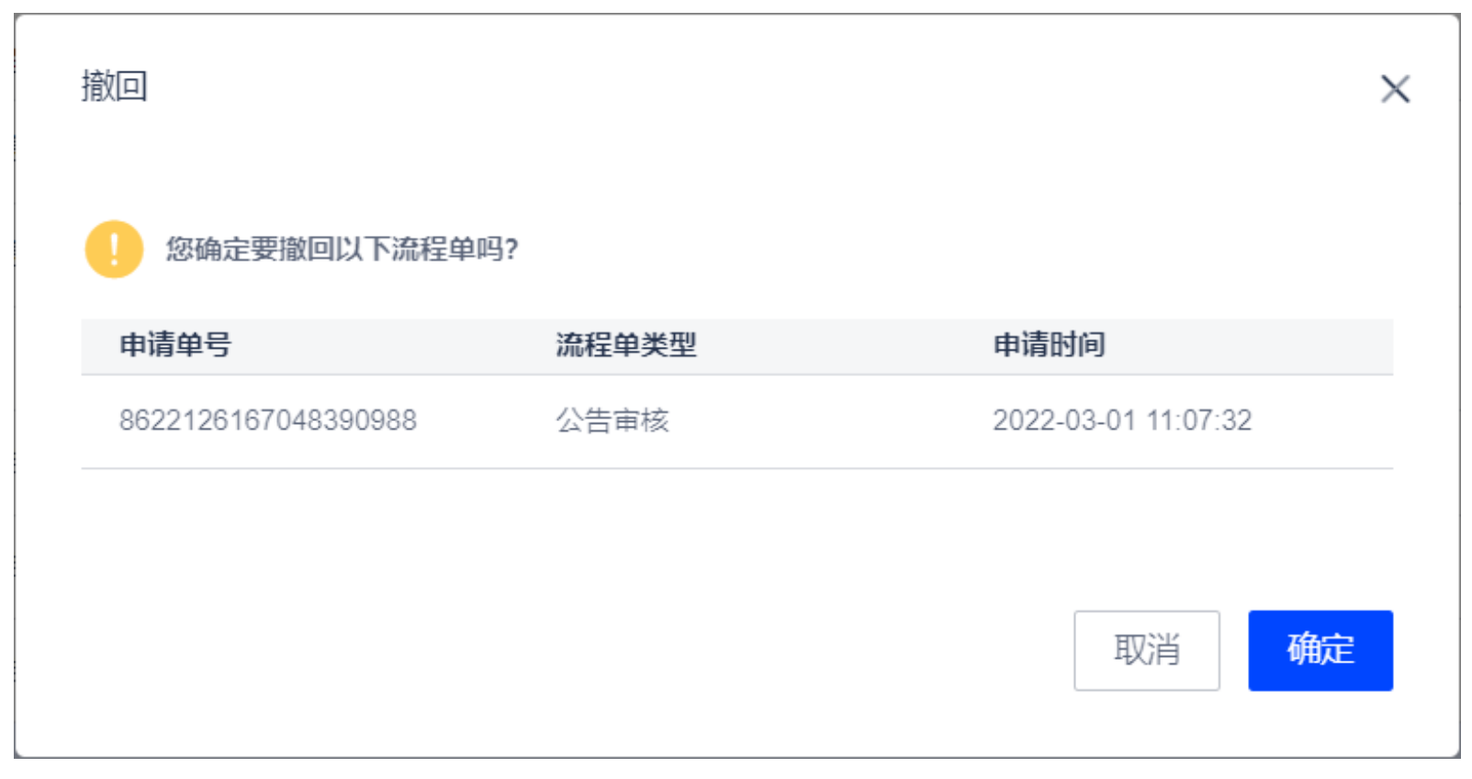The width and height of the screenshot is (1472, 779).
Task: Select the 申请时间 column header
Action: coord(1049,345)
